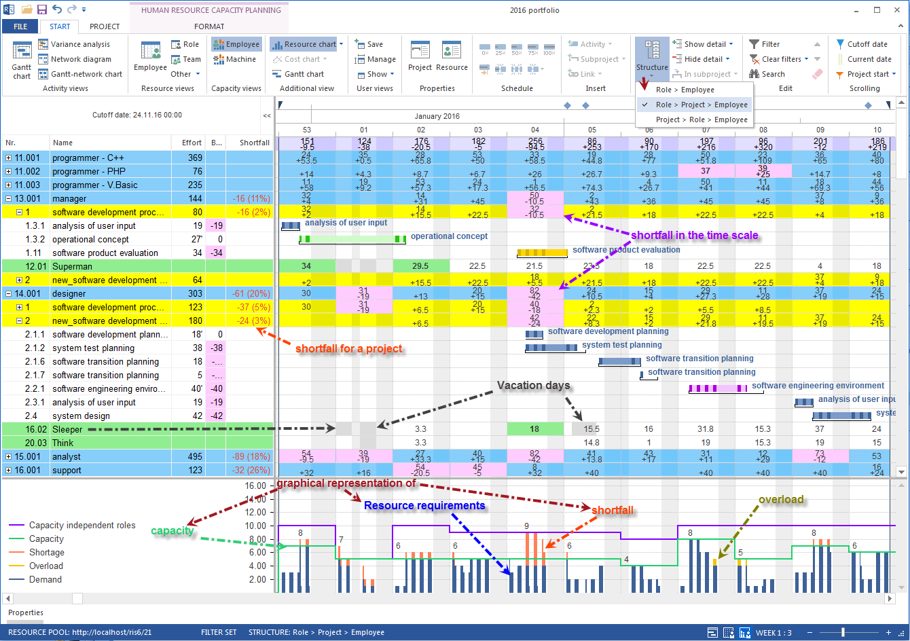Viewport: 910px width, 641px height.
Task: Click the Name column header
Action: point(110,143)
